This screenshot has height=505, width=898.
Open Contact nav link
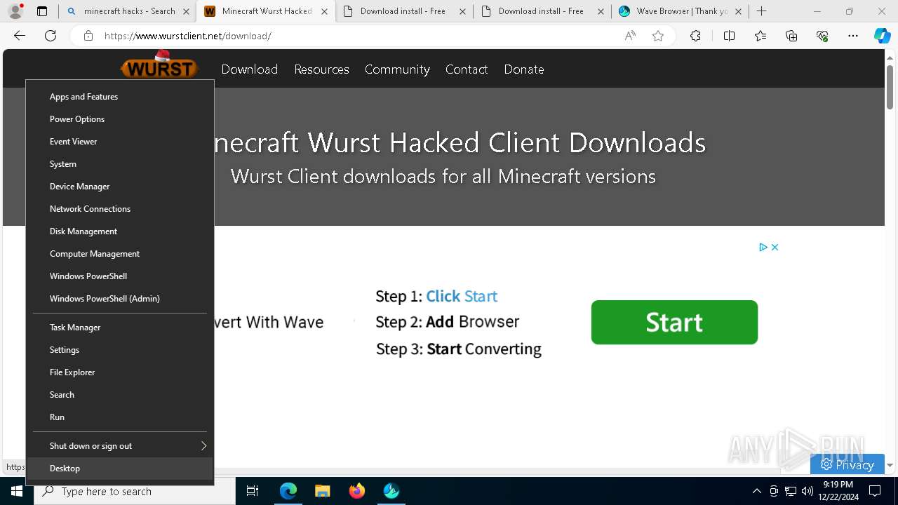point(467,69)
